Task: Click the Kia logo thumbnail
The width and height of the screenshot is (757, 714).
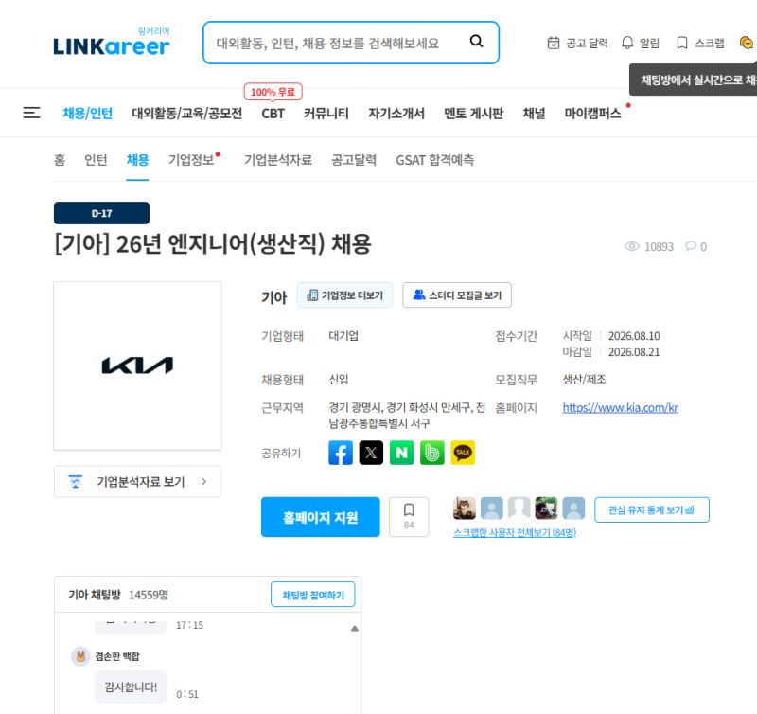Action: pos(137,366)
